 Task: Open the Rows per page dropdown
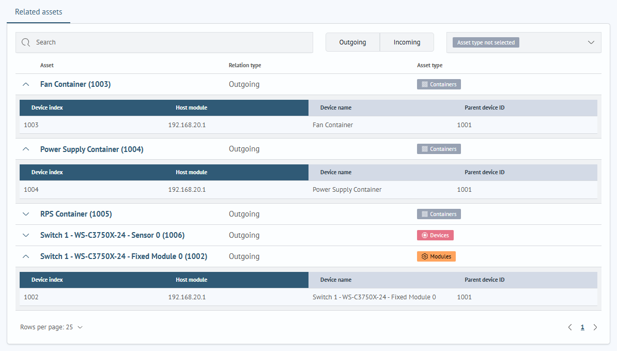coord(52,327)
